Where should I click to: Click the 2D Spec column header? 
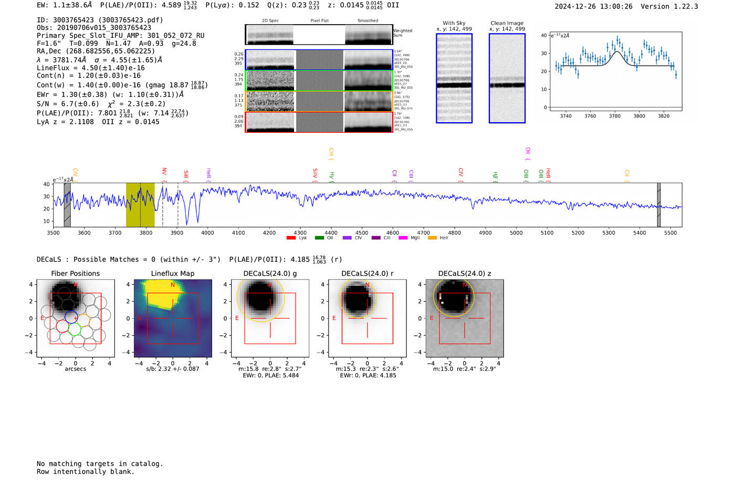coord(270,21)
